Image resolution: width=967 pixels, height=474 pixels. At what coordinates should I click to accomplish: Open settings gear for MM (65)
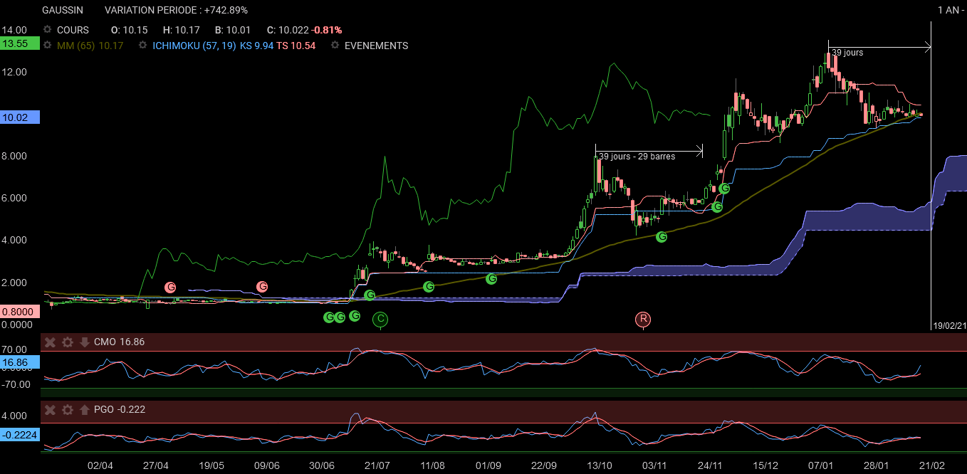(48, 46)
